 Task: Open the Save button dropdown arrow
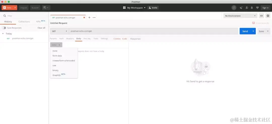[268, 31]
